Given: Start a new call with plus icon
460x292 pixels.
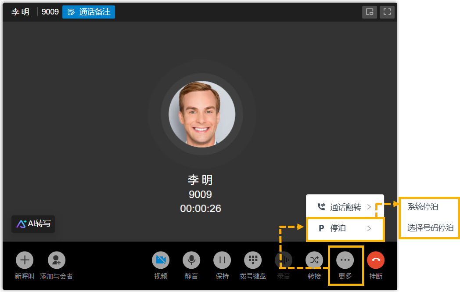Looking at the screenshot, I should click(x=25, y=260).
